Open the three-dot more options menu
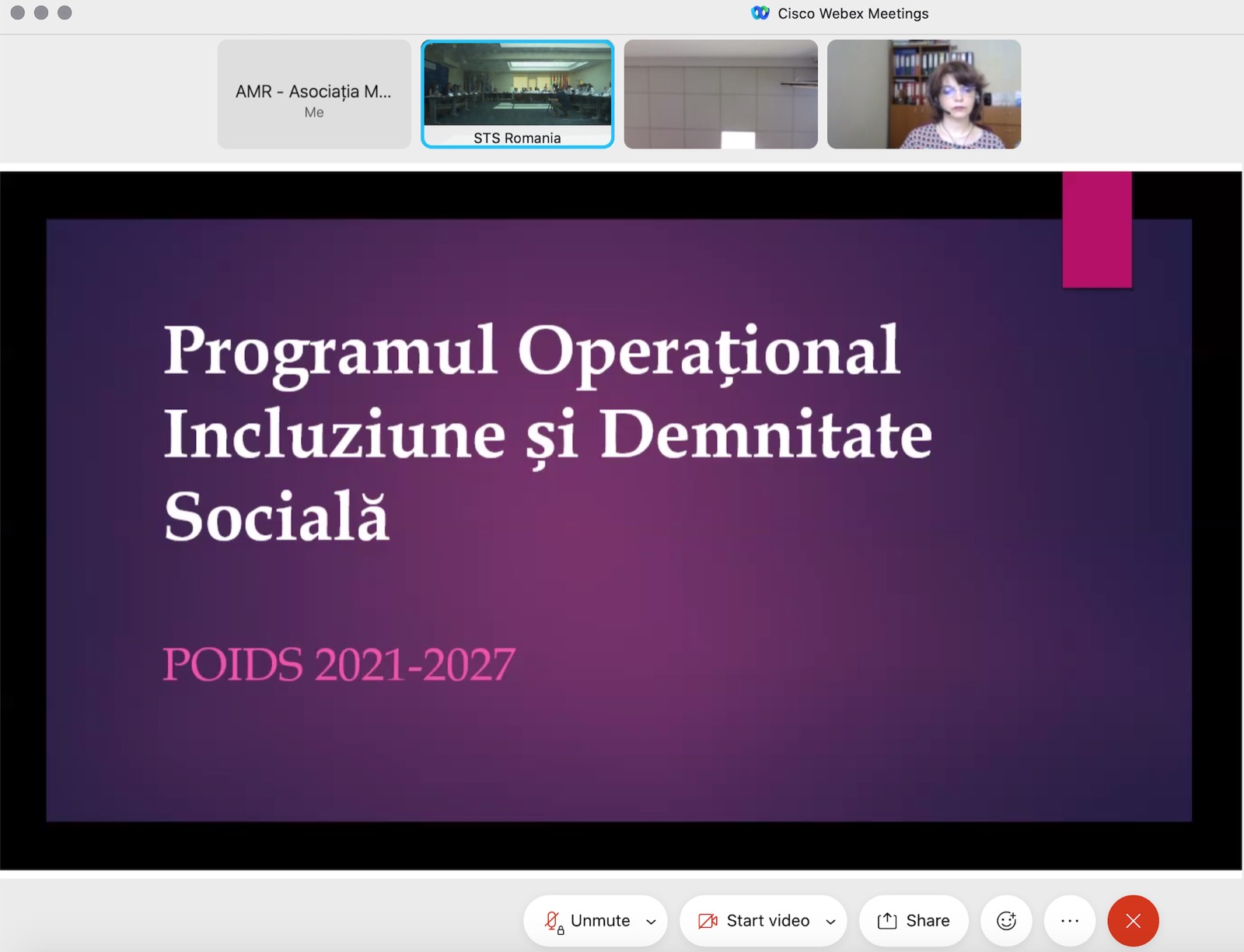This screenshot has height=952, width=1244. (1070, 921)
